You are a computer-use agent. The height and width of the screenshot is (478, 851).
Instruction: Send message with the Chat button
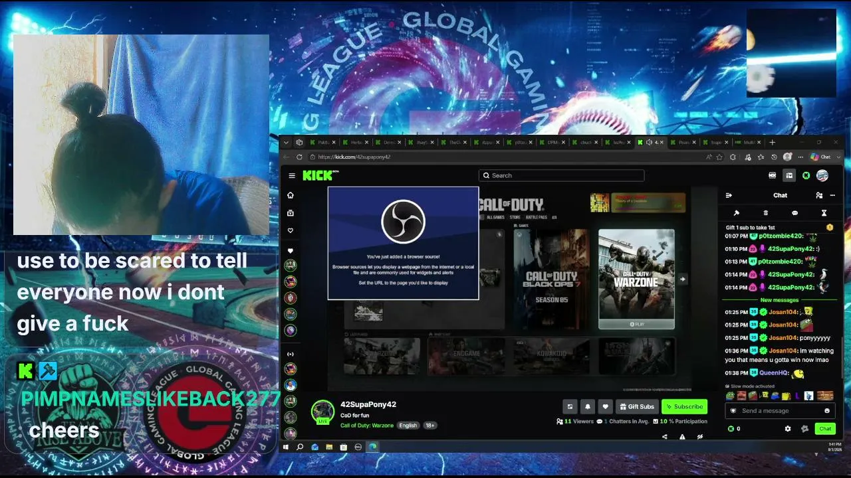825,429
